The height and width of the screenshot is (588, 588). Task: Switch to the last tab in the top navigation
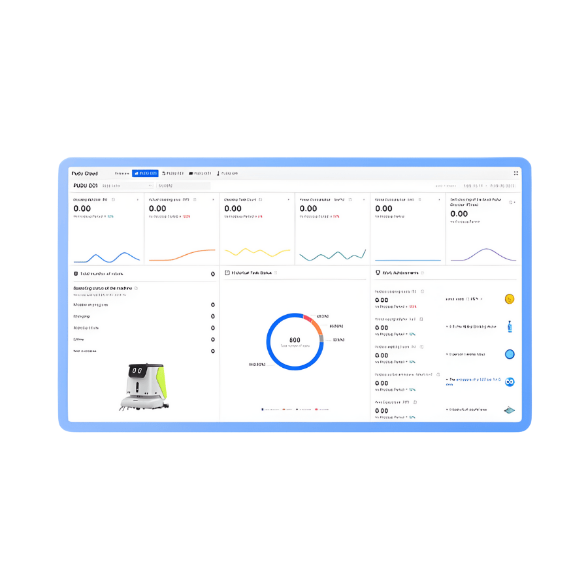[x=227, y=174]
